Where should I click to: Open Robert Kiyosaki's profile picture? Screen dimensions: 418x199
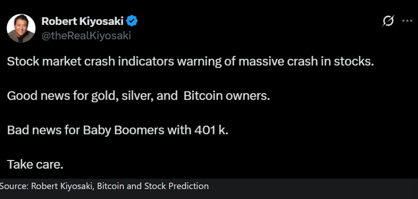[21, 28]
